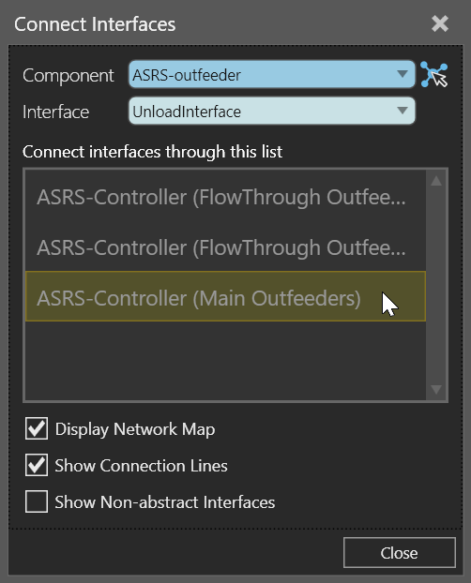Select the first ASRS-Controller FlowThrough entry
471x583 pixels.
click(225, 197)
